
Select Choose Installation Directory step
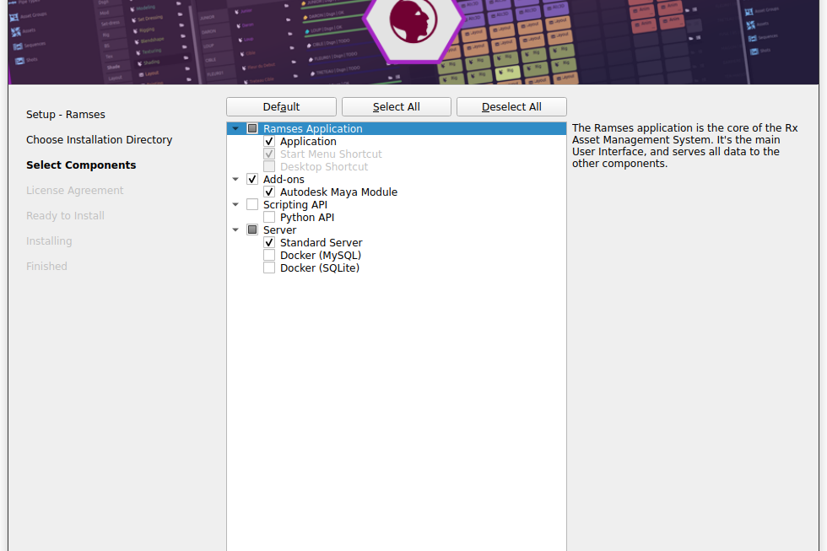99,140
